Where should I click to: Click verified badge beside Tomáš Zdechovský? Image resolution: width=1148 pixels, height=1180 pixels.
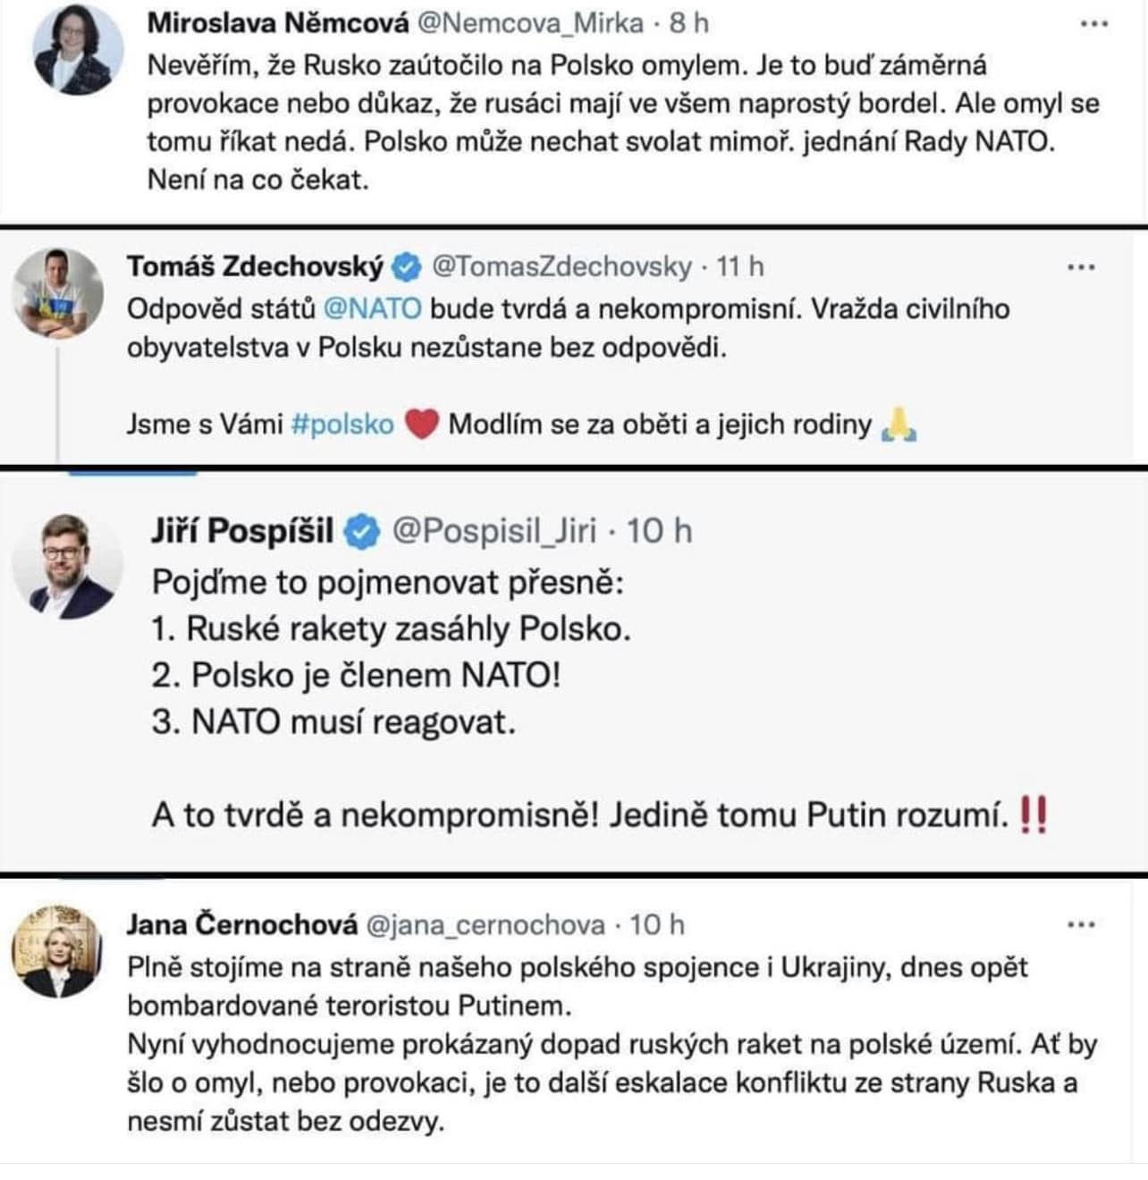[407, 266]
